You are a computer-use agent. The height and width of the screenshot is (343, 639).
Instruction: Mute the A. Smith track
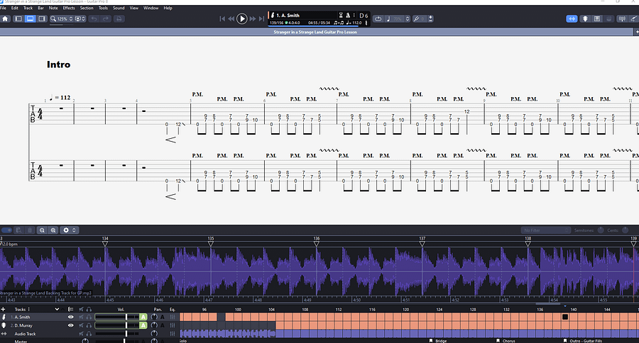82,317
